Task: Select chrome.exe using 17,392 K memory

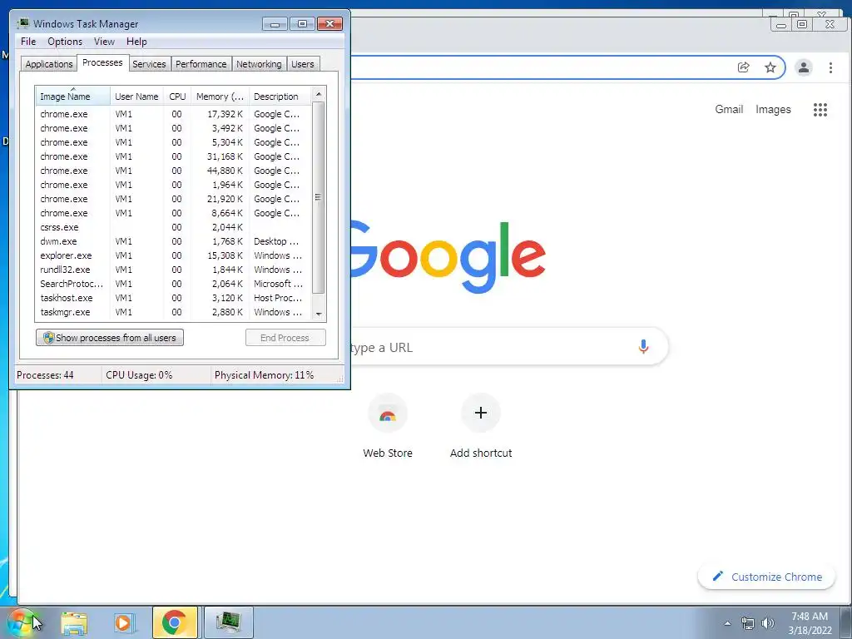Action: (x=174, y=114)
